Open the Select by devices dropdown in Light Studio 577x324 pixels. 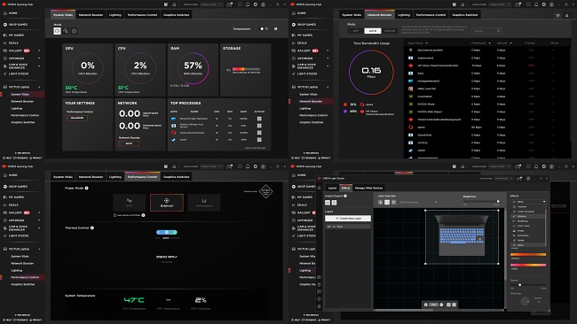418,202
